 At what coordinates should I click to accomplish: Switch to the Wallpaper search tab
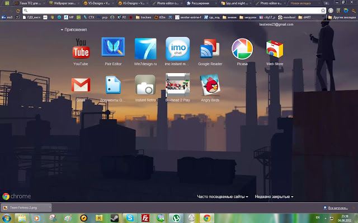(63, 3)
